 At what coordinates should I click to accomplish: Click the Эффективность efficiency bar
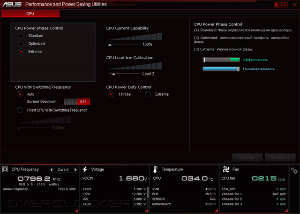221,60
